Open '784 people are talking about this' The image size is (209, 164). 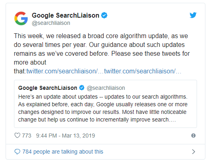coord(63,152)
